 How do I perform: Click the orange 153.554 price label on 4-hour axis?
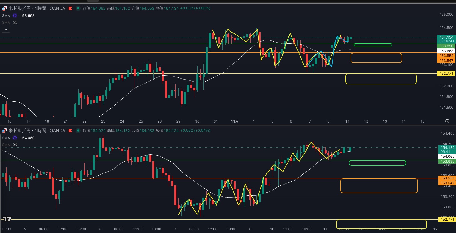[446, 56]
